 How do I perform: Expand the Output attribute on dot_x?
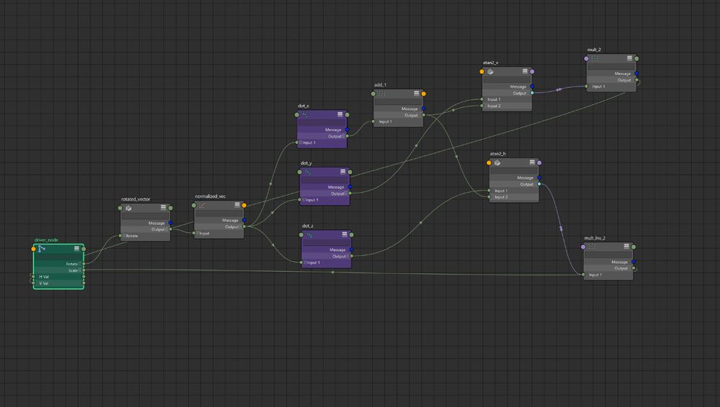coord(343,137)
